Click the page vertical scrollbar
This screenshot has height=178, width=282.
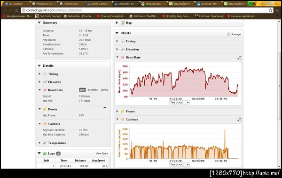279,86
